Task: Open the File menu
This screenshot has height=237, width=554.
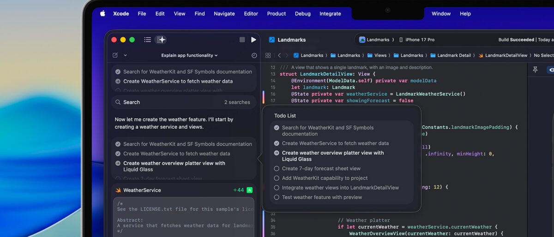Action: click(x=142, y=13)
